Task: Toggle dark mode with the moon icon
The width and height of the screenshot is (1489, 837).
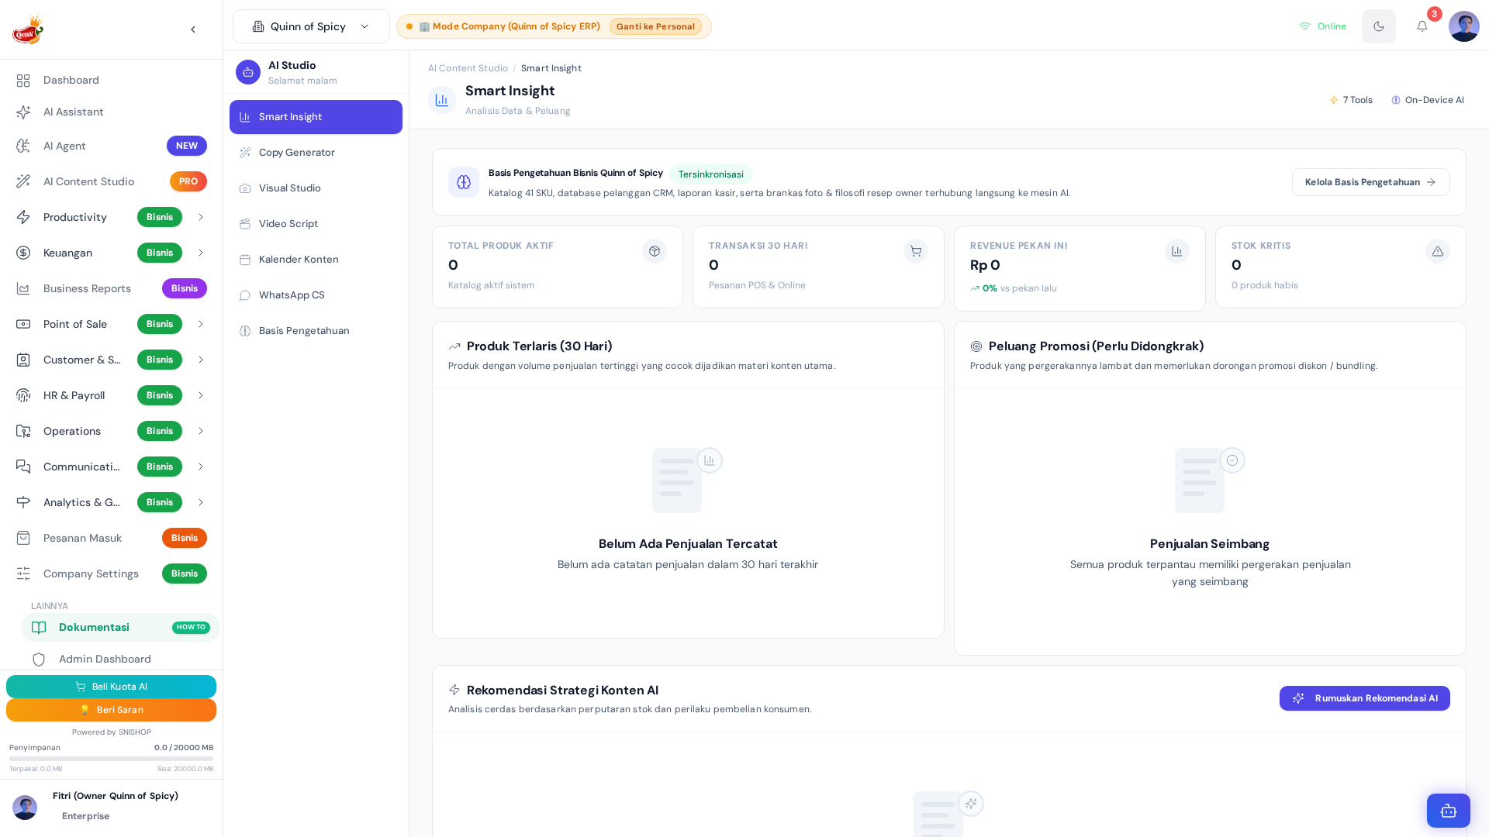Action: tap(1379, 26)
